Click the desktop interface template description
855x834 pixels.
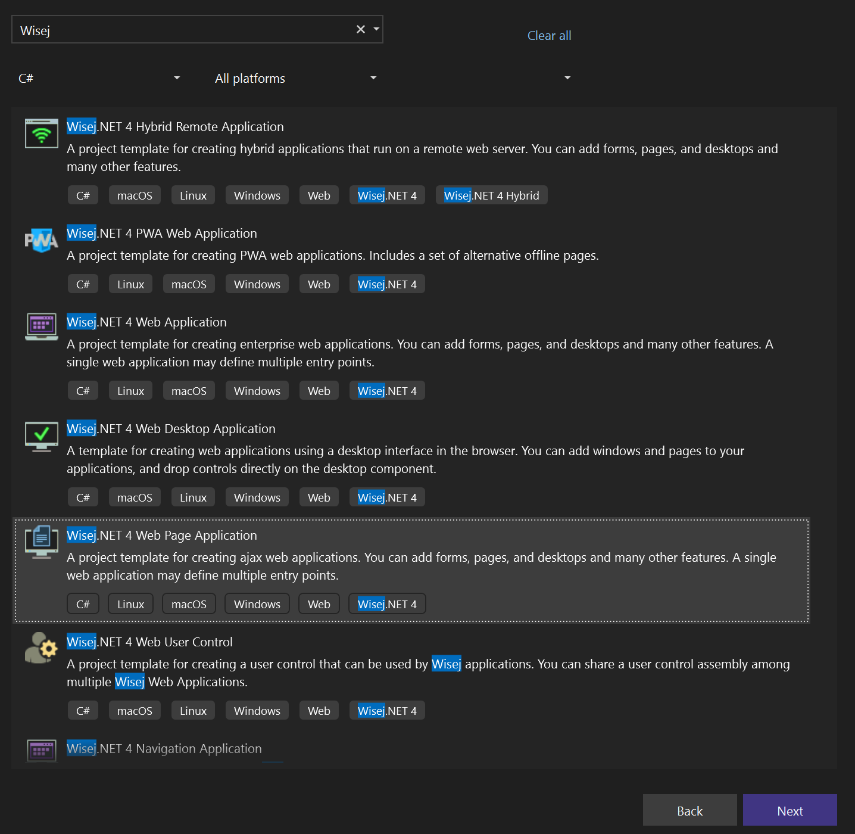[x=405, y=460]
